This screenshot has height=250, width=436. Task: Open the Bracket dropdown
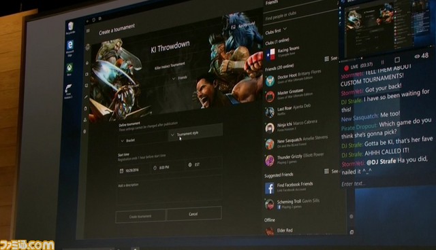pyautogui.click(x=144, y=140)
